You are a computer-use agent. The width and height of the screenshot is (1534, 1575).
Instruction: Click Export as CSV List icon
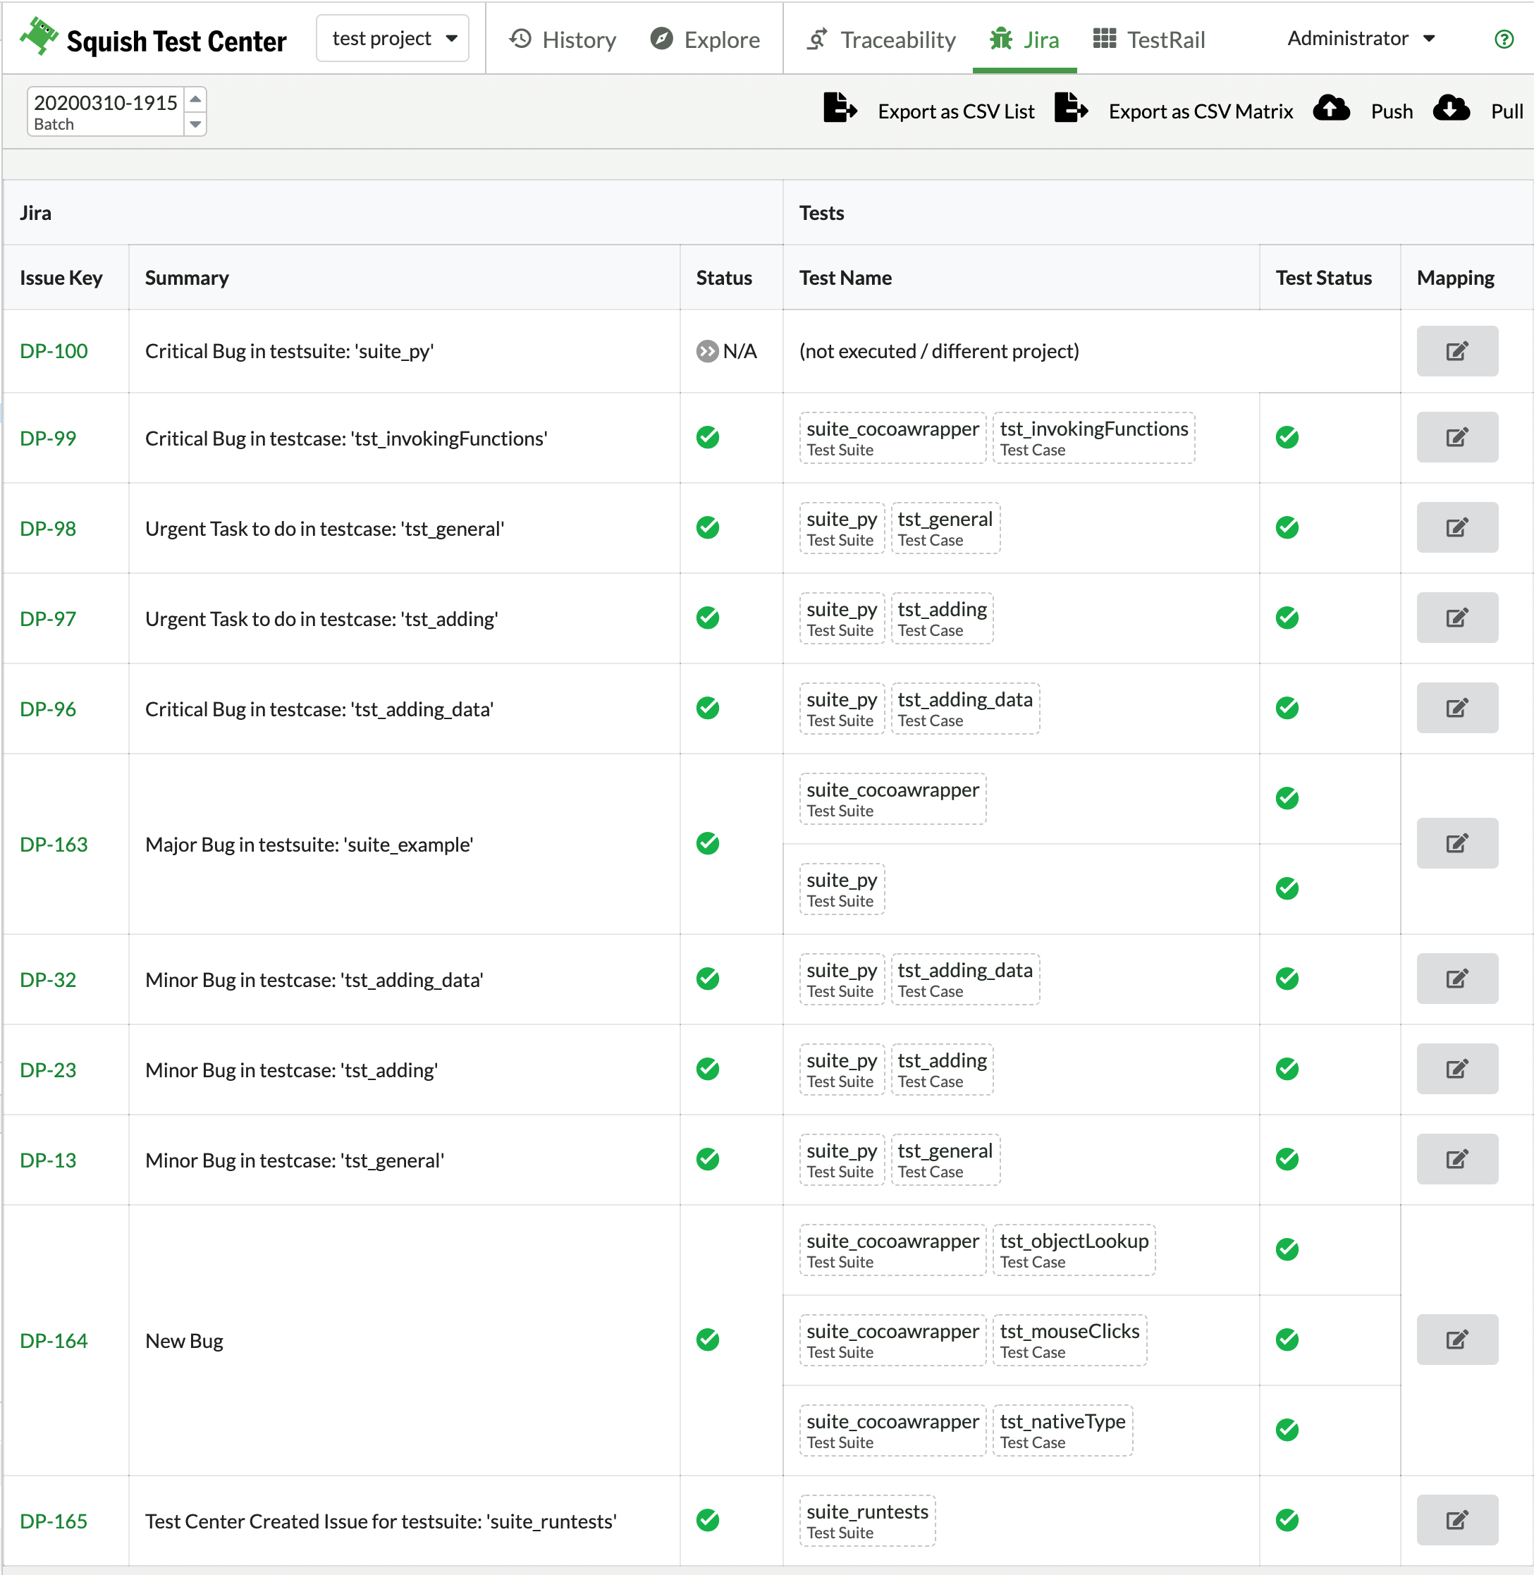click(x=840, y=108)
